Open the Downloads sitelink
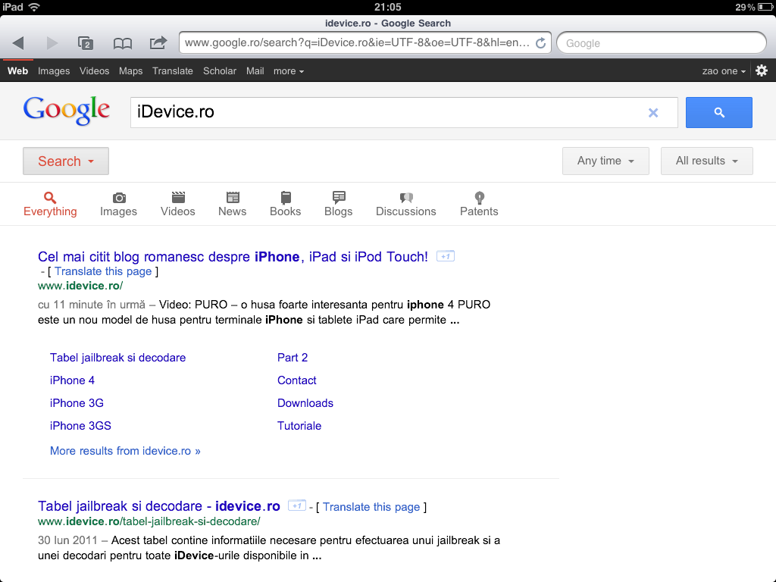This screenshot has width=776, height=582. click(305, 403)
